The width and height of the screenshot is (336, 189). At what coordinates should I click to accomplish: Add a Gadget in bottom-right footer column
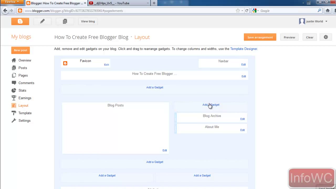pos(202,175)
